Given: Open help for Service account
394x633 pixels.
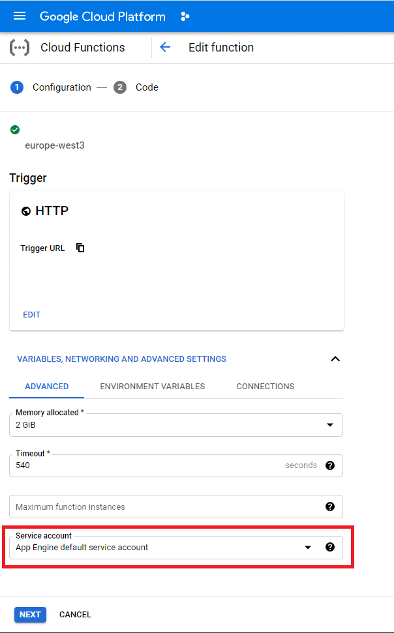Looking at the screenshot, I should (x=330, y=548).
